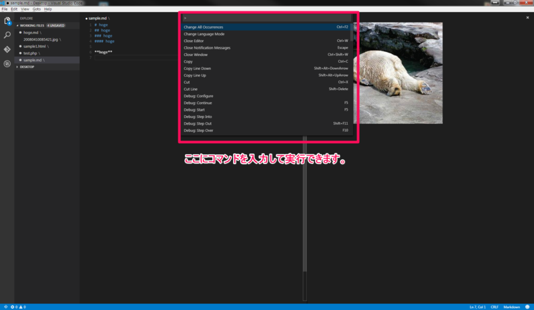The height and width of the screenshot is (310, 534).
Task: Run the Cut Line command
Action: coord(266,89)
